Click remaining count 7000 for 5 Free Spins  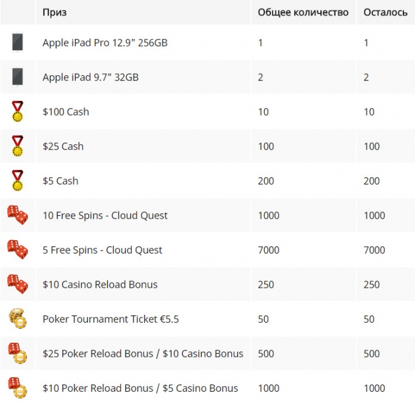click(374, 250)
